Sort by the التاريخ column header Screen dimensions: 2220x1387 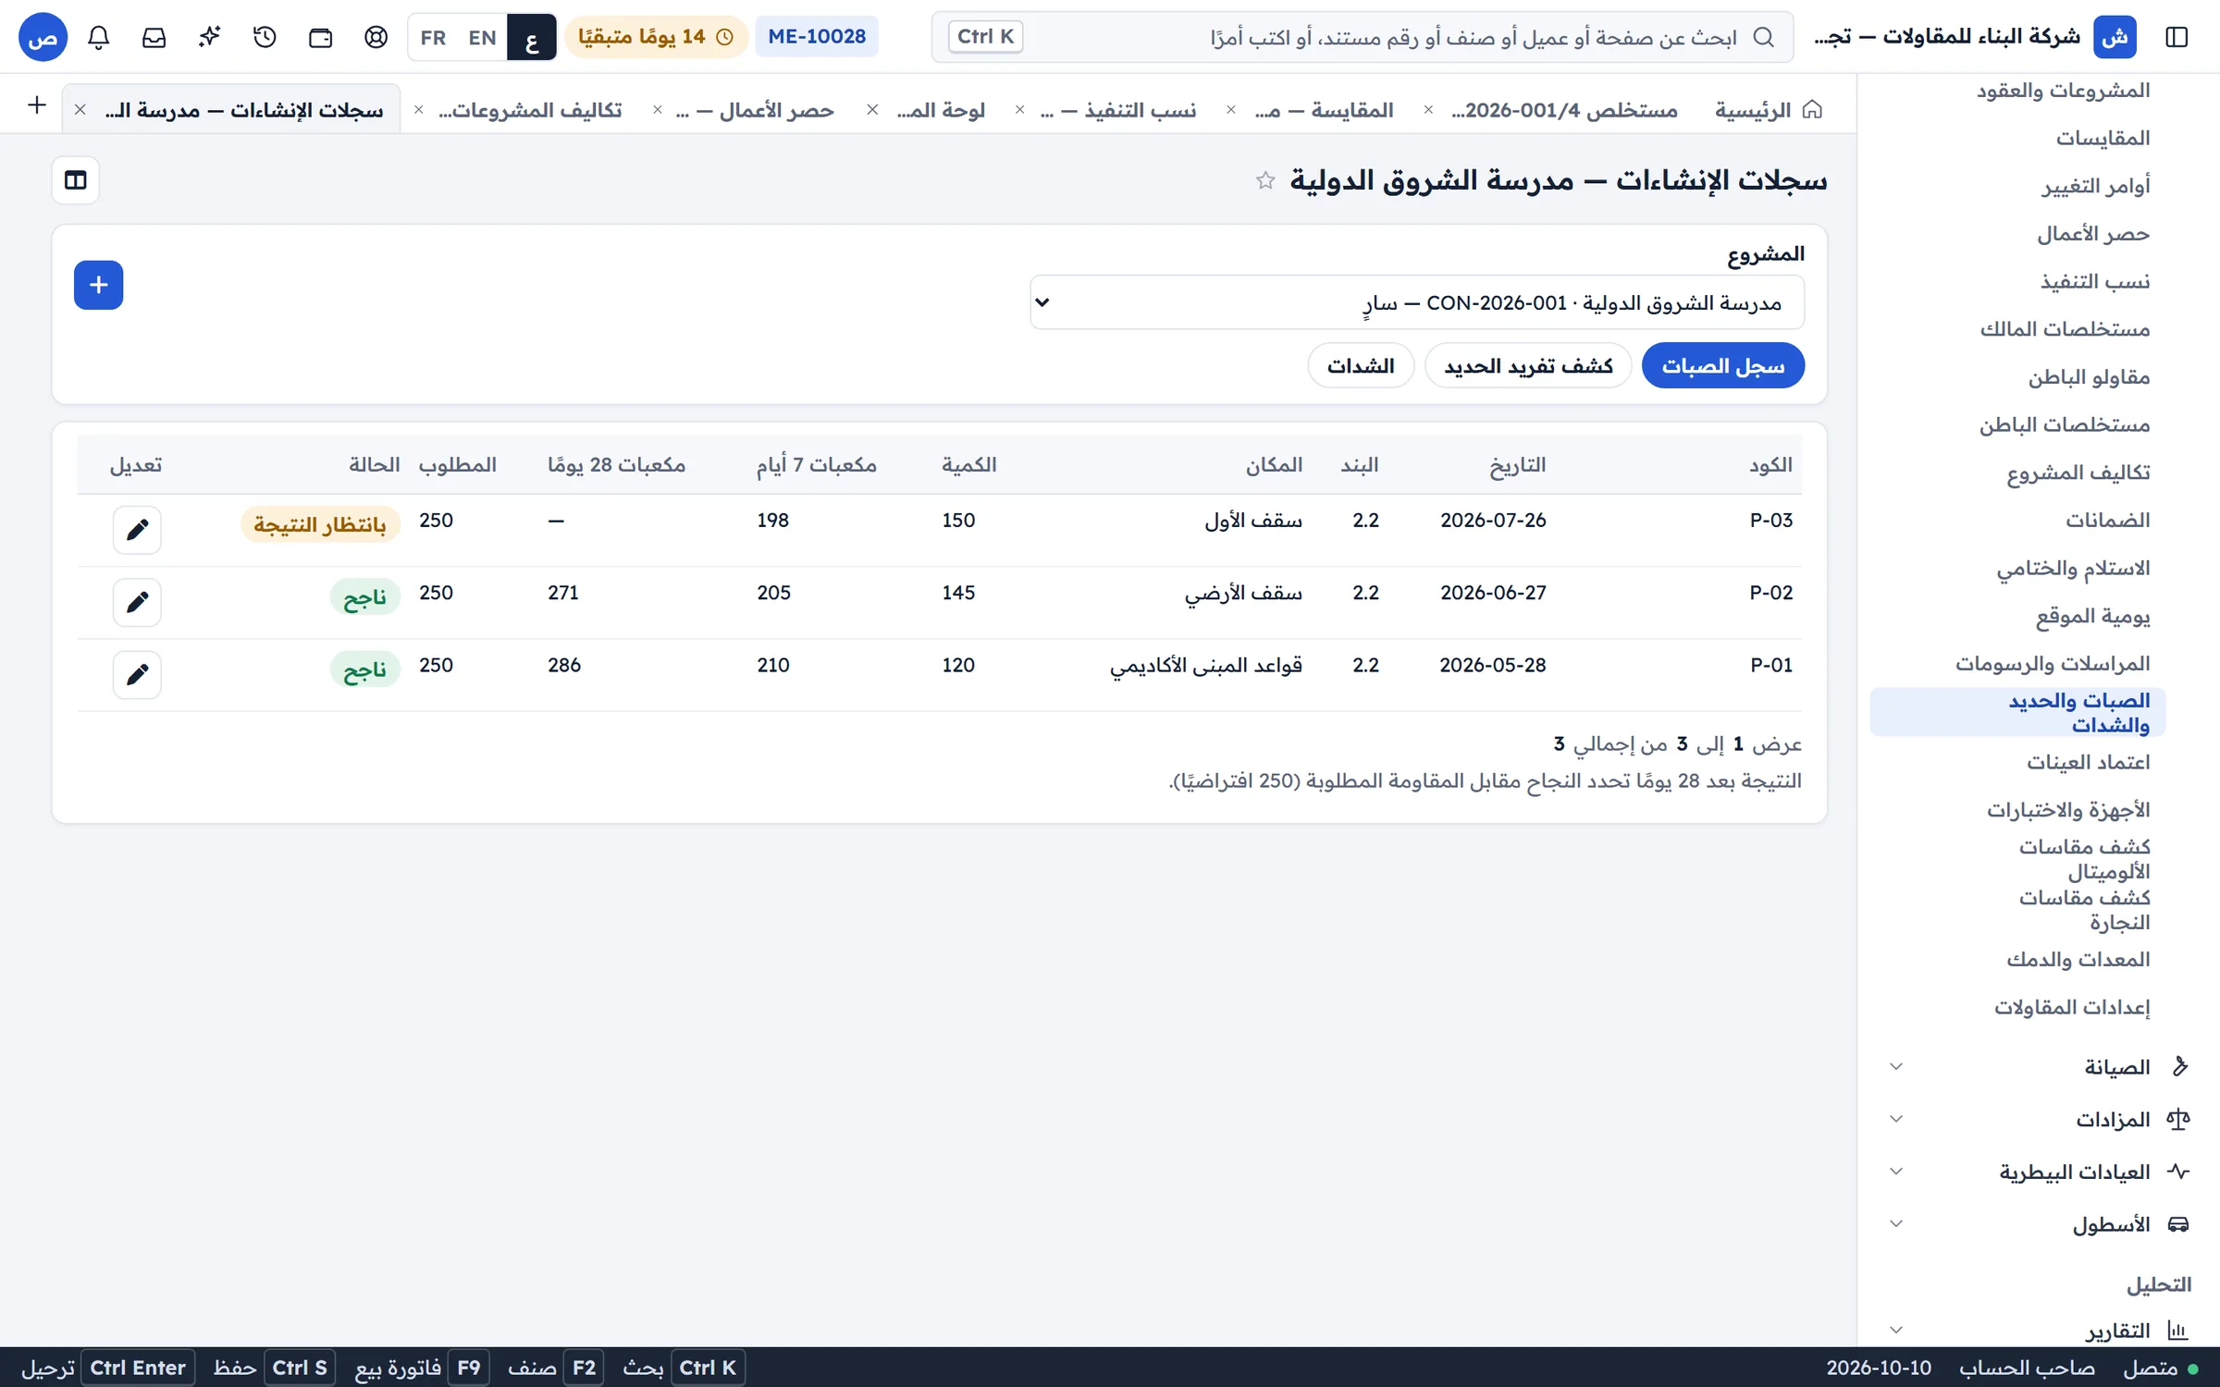point(1517,465)
